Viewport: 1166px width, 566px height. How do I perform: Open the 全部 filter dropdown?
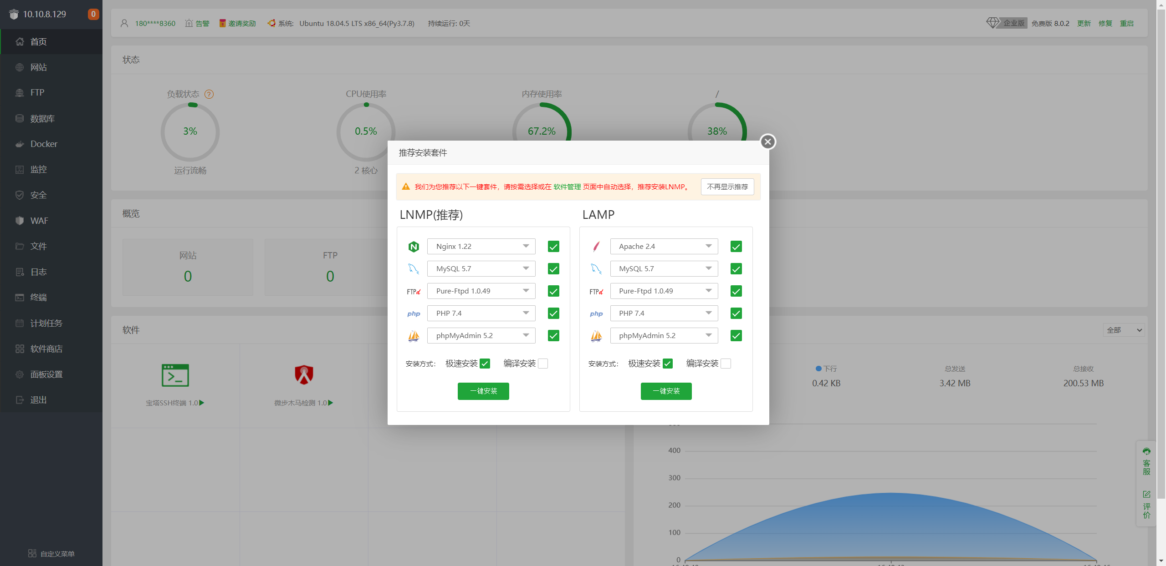pyautogui.click(x=1124, y=330)
